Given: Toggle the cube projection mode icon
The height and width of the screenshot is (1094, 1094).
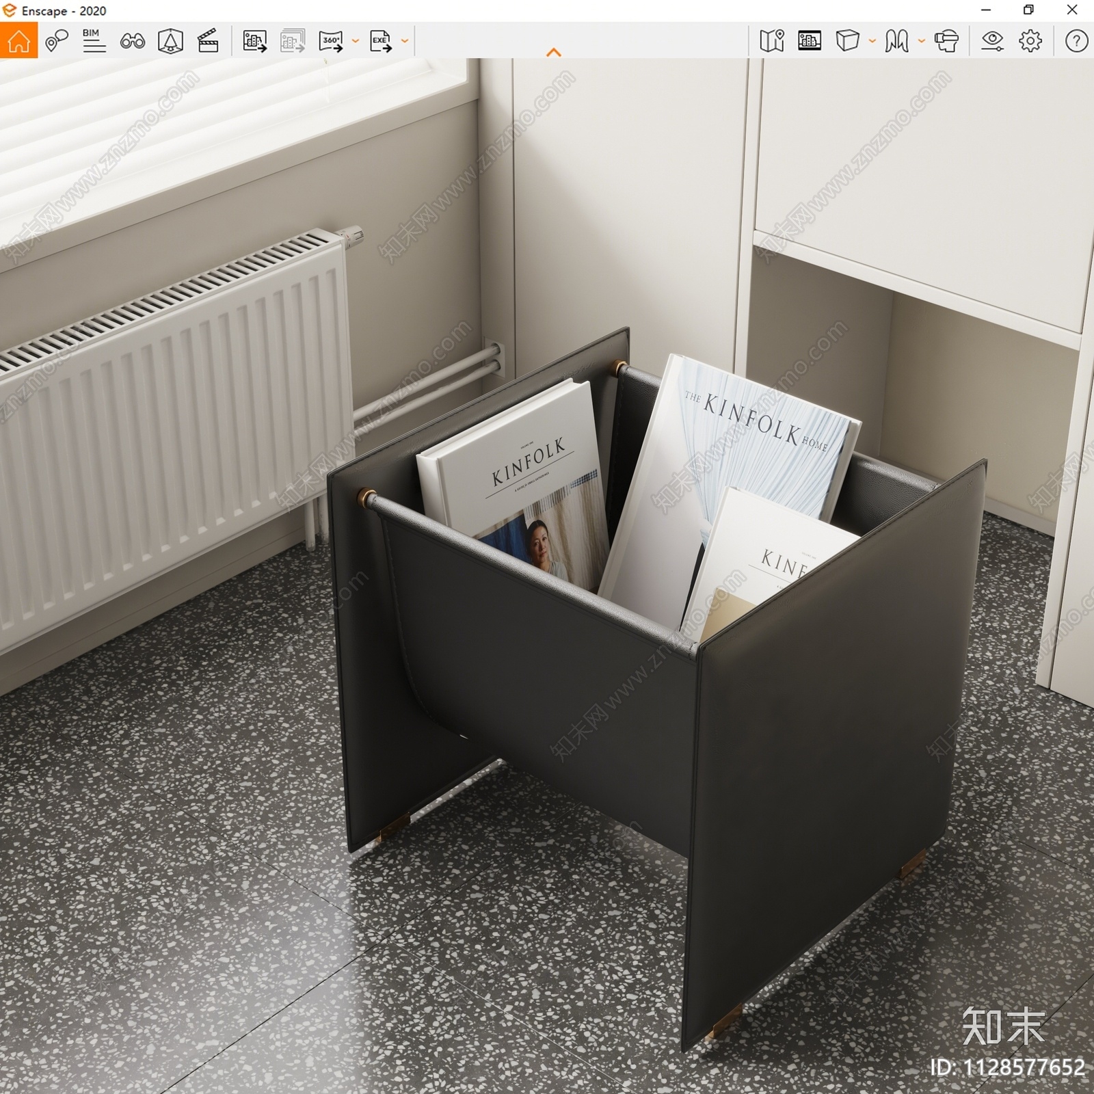Looking at the screenshot, I should [847, 41].
